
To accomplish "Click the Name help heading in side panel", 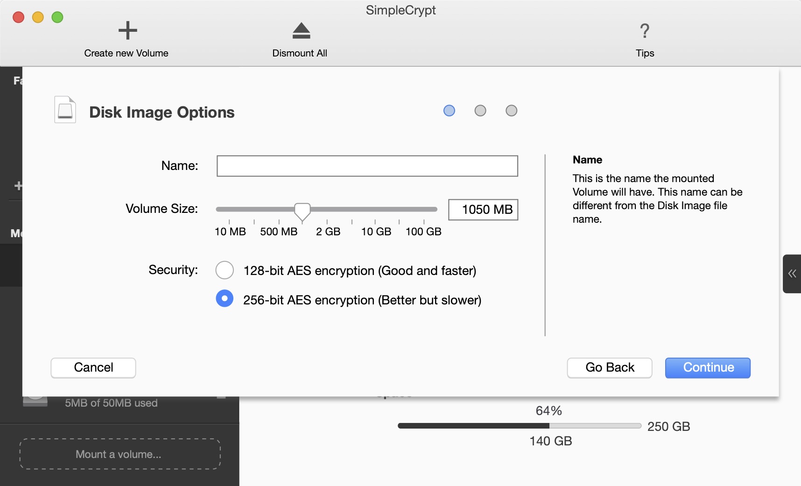I will point(587,160).
